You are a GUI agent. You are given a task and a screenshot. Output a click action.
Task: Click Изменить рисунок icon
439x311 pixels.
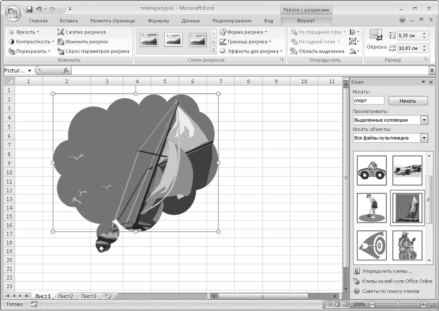click(60, 42)
